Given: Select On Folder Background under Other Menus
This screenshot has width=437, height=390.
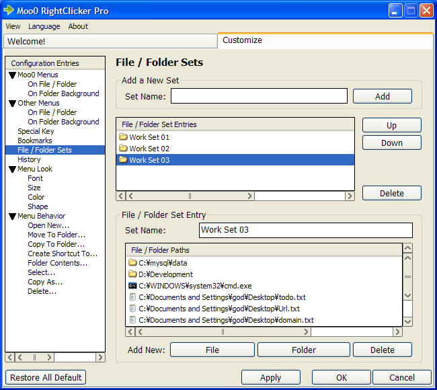Looking at the screenshot, I should (x=63, y=122).
